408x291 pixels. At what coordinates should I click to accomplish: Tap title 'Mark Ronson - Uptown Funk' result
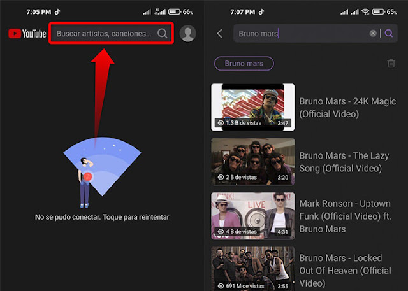346,216
